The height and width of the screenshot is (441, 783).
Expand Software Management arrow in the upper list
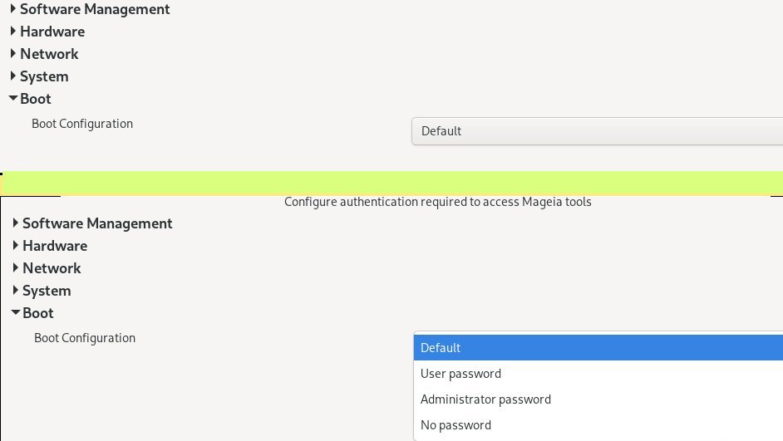[13, 9]
